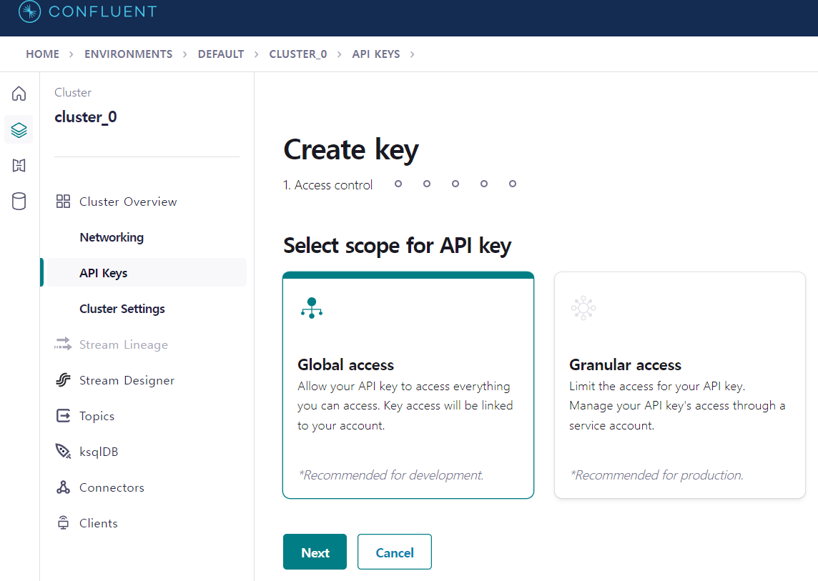Select API Keys in sidebar
Screen dimensions: 818x581
tap(147, 273)
